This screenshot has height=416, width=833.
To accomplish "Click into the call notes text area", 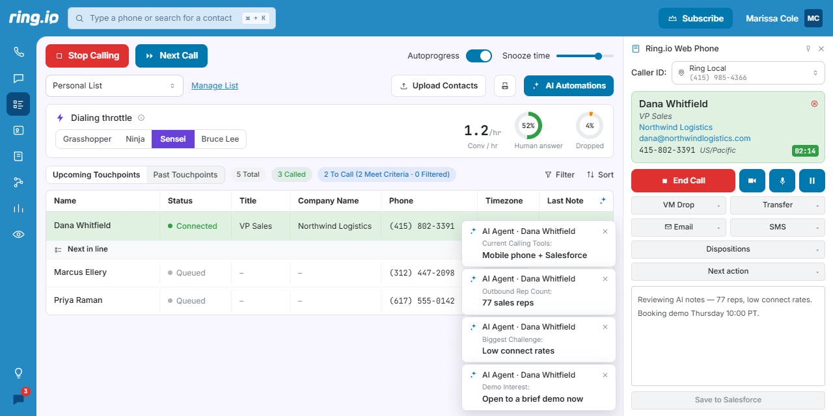I will (728, 336).
